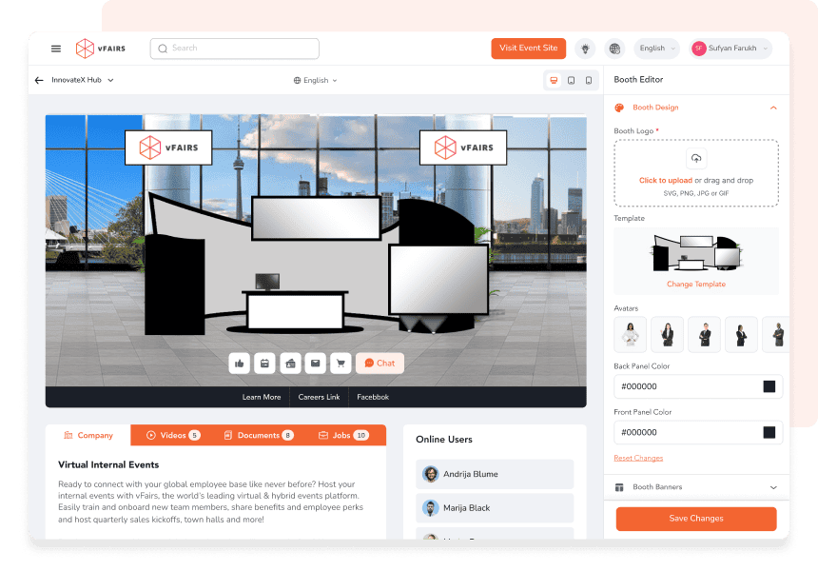This screenshot has height=571, width=818.
Task: Click the Booth Banners panel icon
Action: 619,487
